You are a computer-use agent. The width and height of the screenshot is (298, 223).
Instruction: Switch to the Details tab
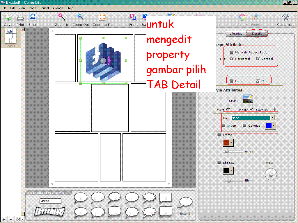[x=257, y=33]
